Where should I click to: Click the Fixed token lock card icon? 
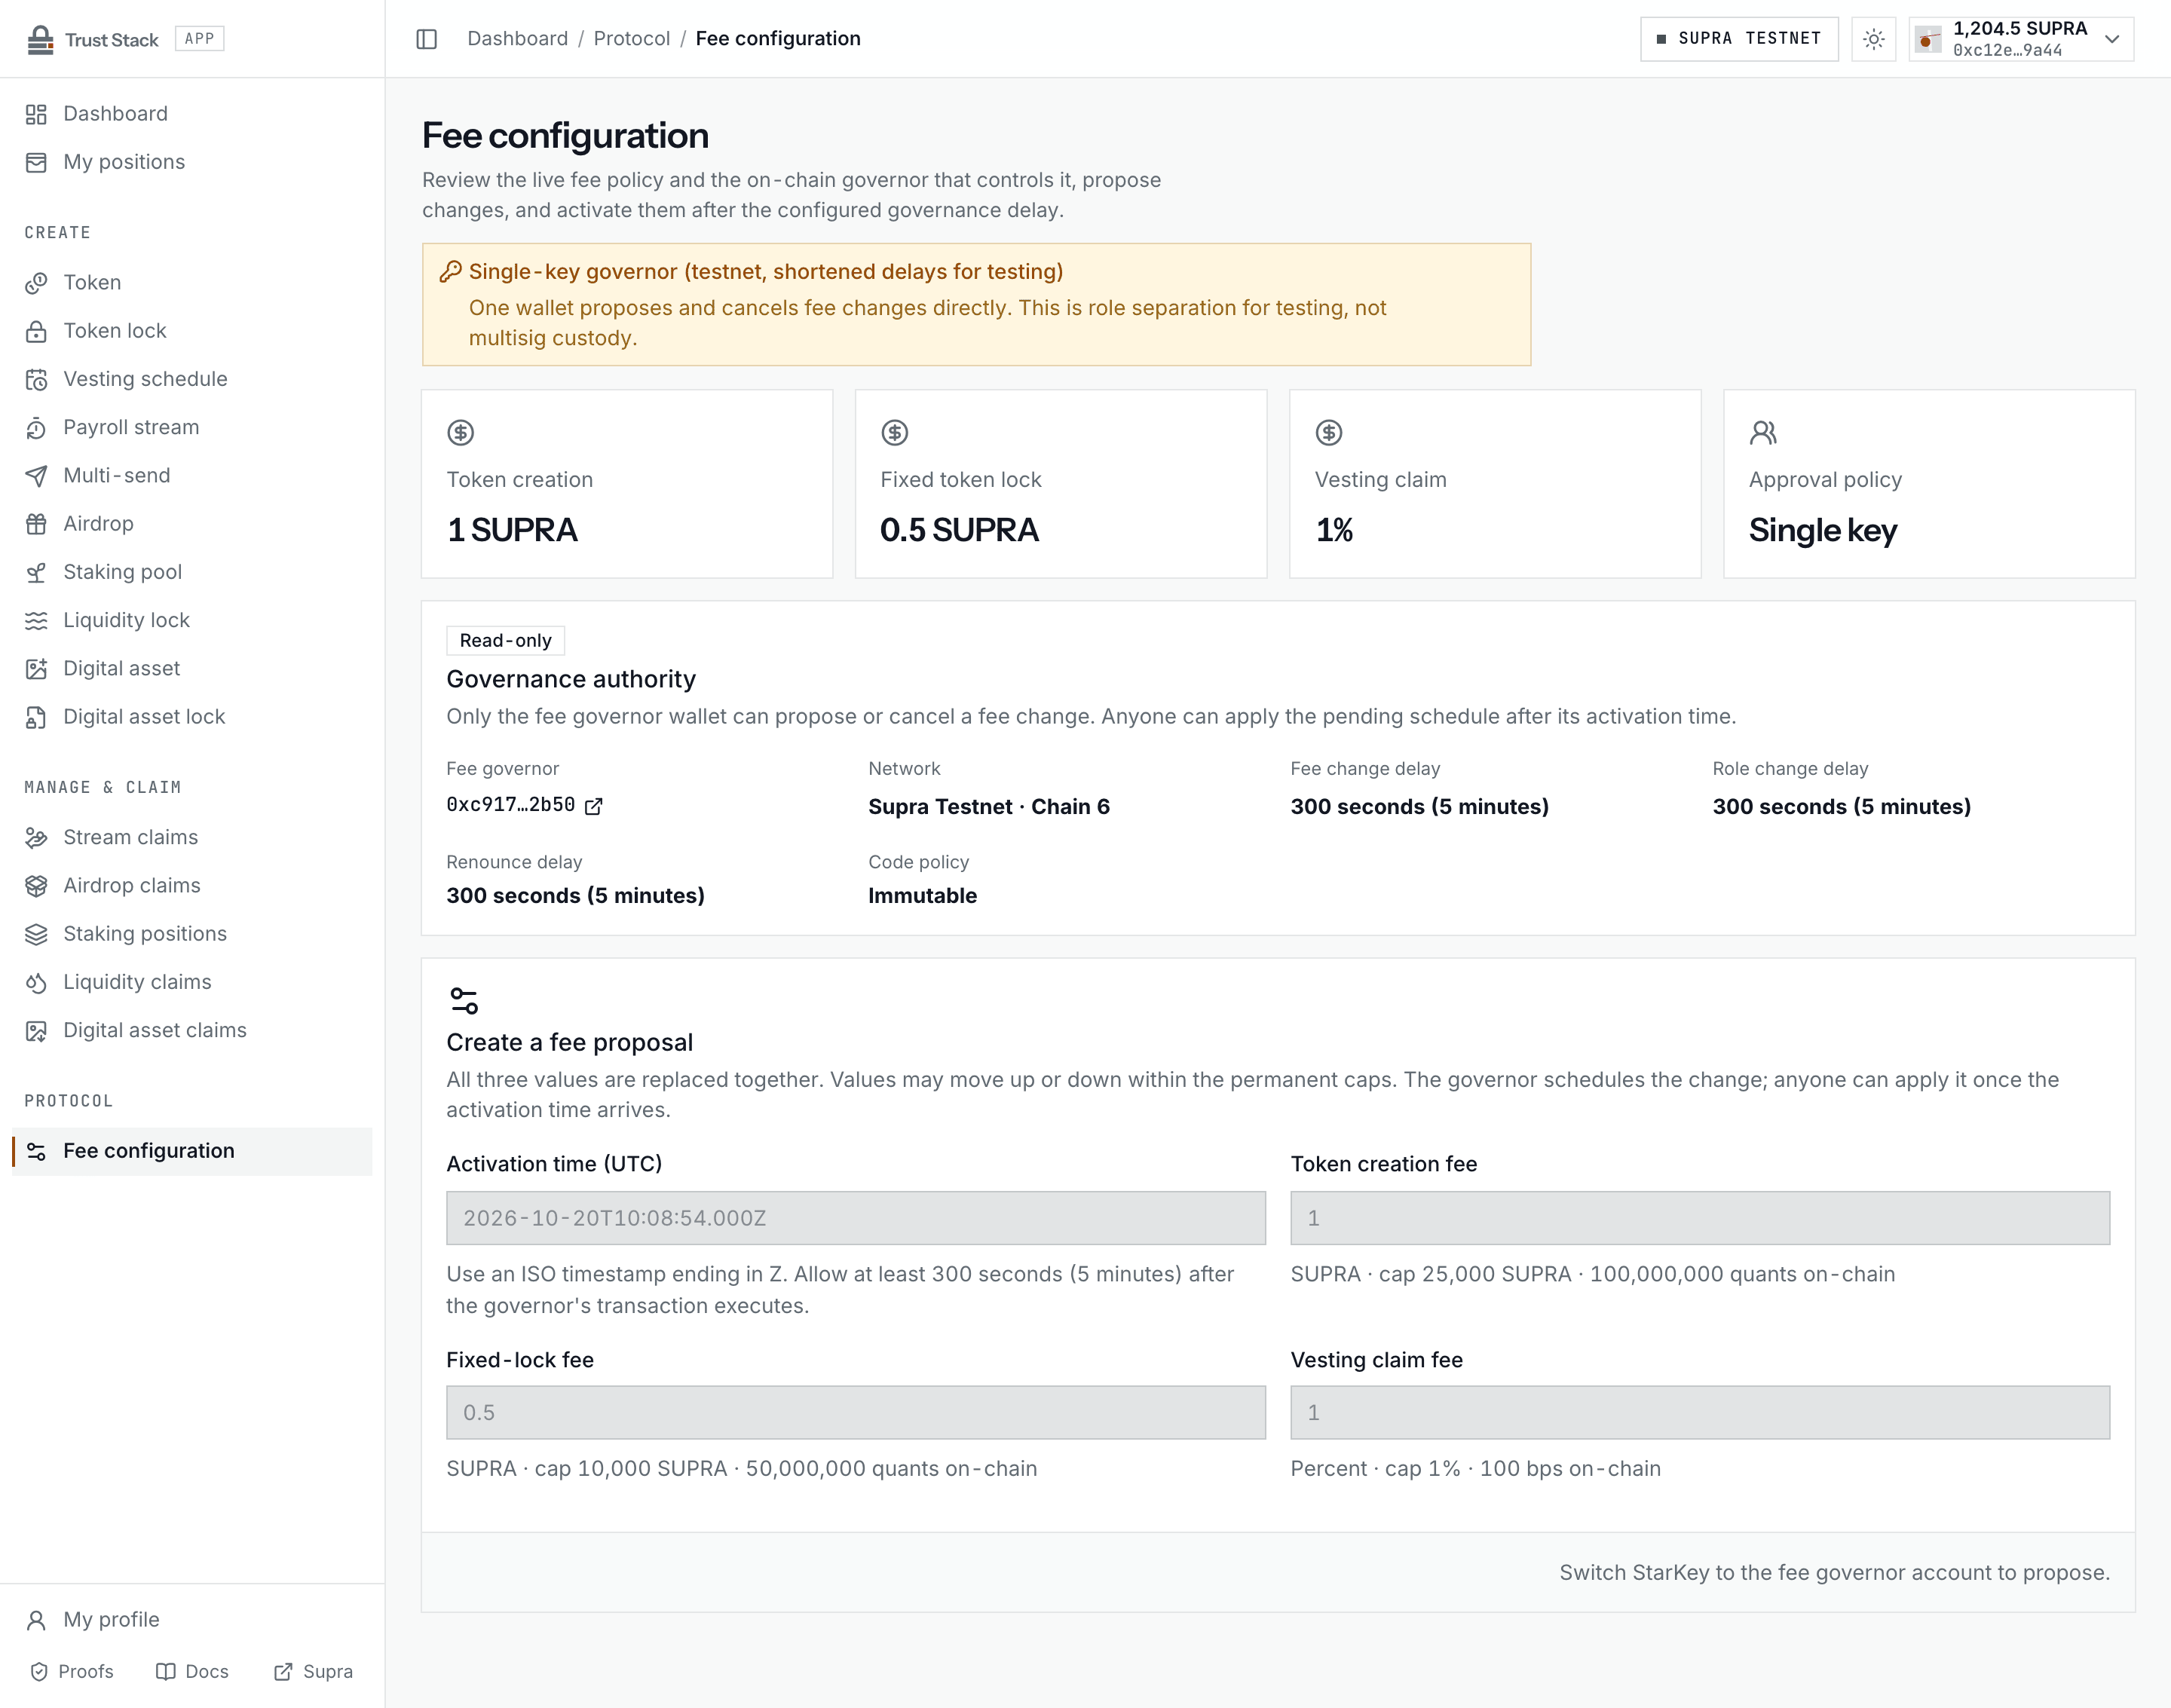[x=895, y=433]
